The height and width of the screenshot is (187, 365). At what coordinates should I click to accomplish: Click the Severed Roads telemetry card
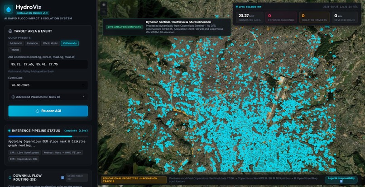click(345, 18)
